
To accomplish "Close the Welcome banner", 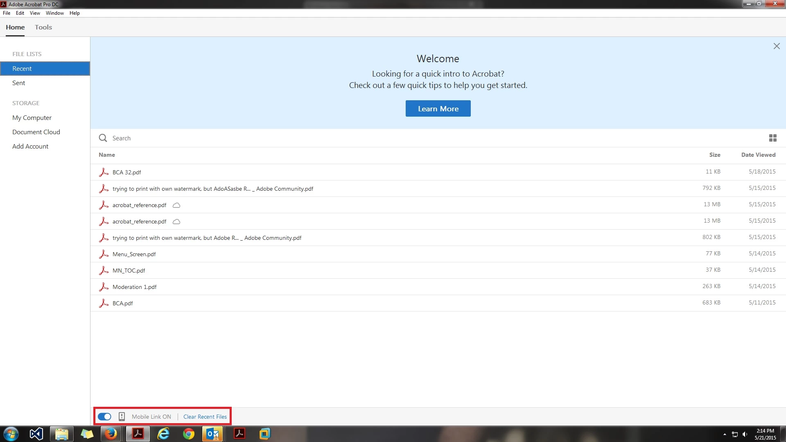I will point(776,46).
